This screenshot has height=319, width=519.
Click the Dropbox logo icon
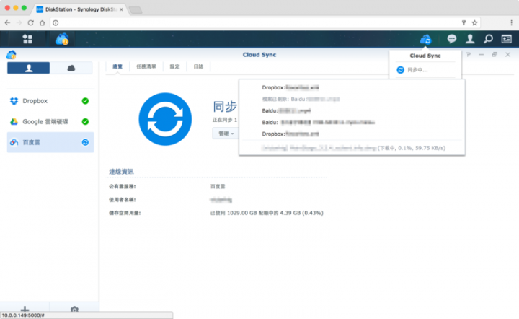[x=14, y=101]
